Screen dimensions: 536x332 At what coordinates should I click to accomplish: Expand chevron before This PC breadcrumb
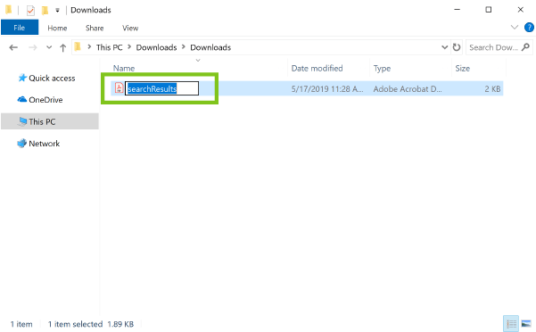click(89, 47)
